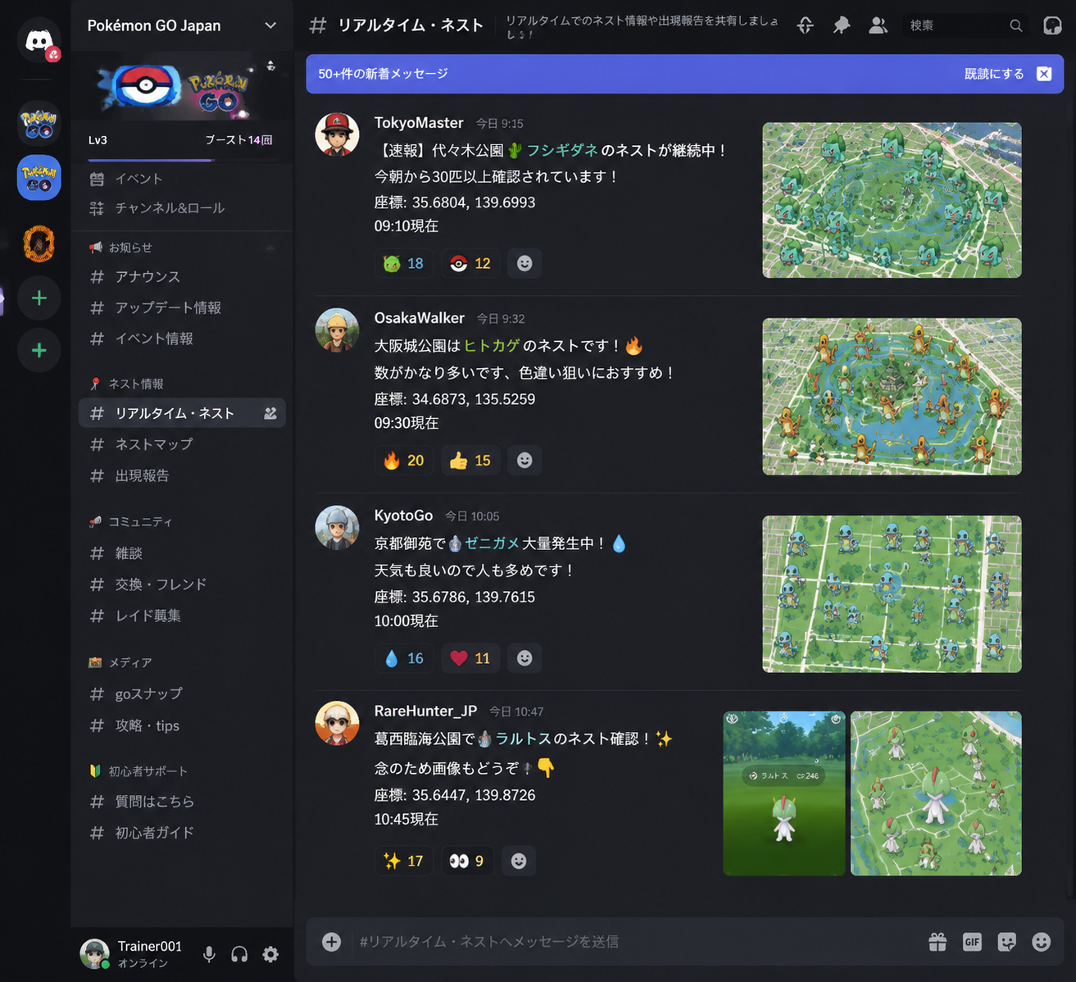Toggle the eyes 9 reaction
The height and width of the screenshot is (982, 1076).
coord(467,861)
